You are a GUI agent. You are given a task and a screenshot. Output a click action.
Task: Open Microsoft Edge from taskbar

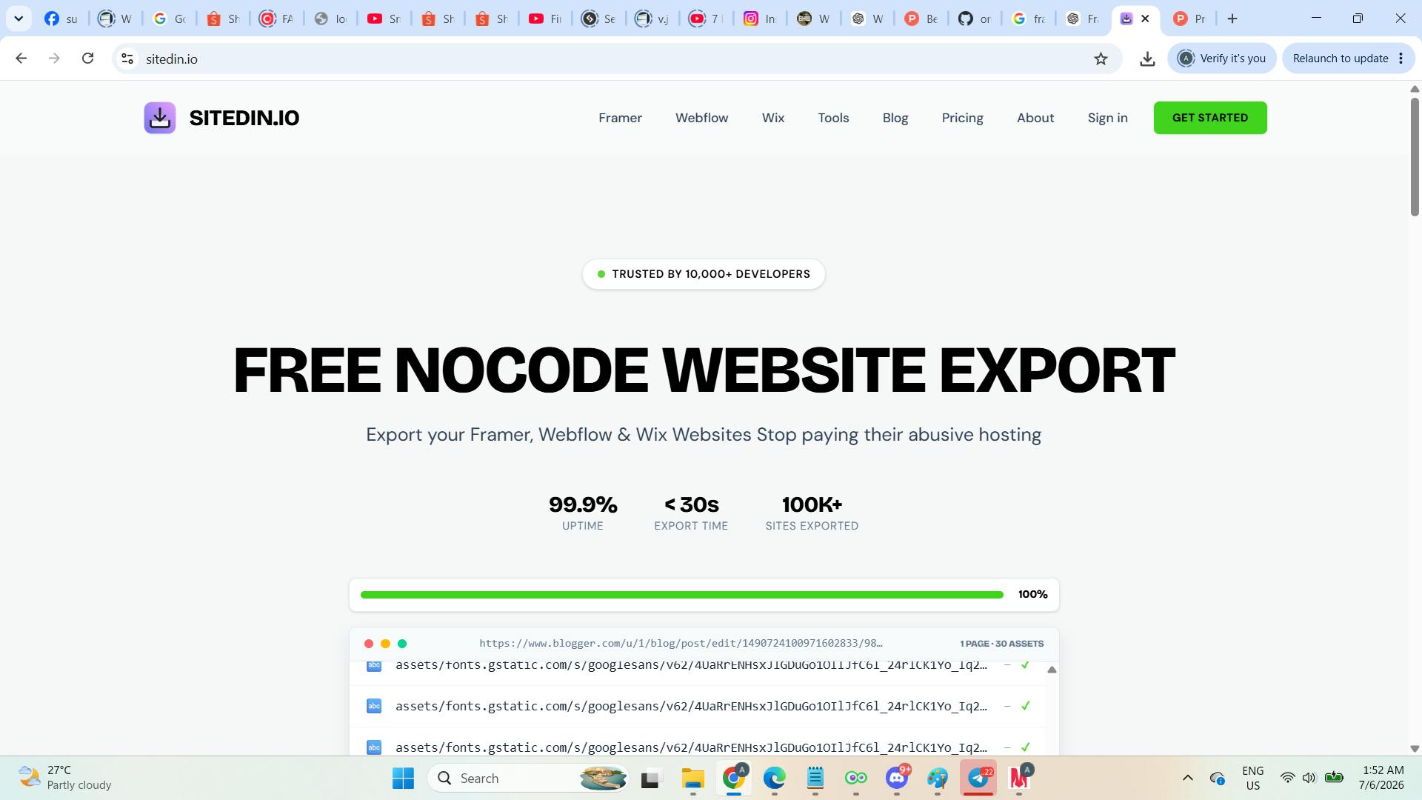coord(774,778)
